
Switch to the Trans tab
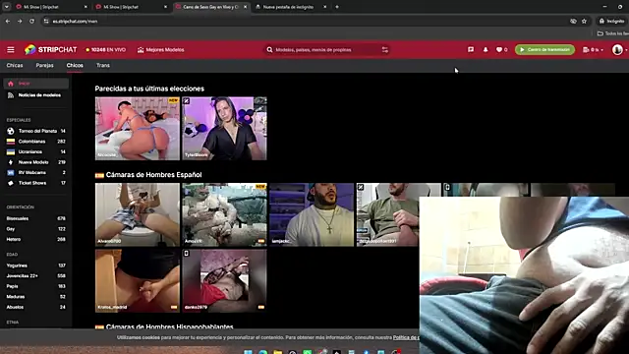(102, 65)
